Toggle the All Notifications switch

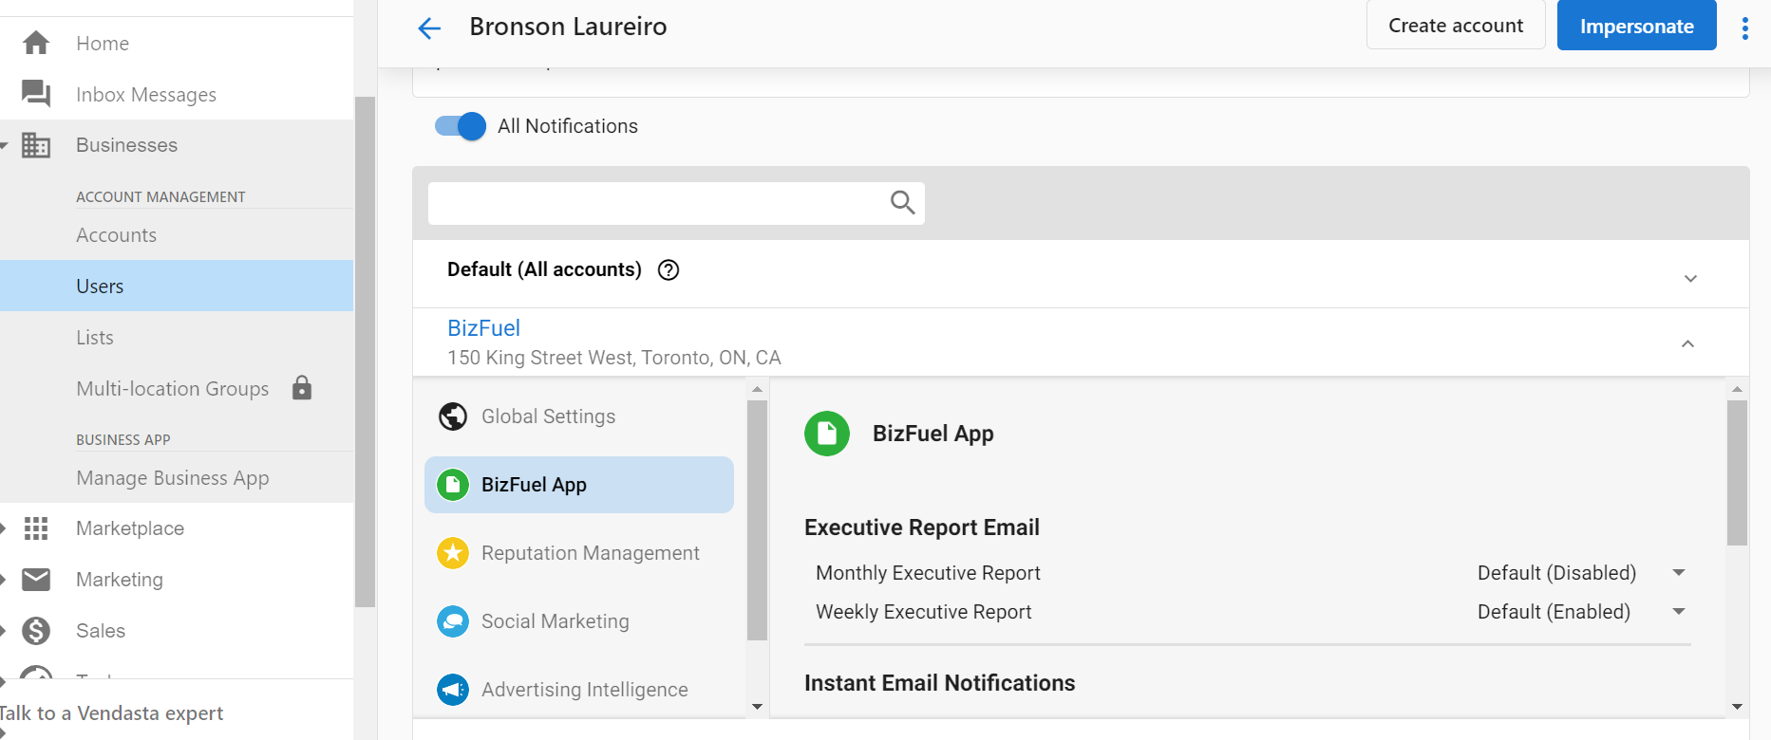461,126
